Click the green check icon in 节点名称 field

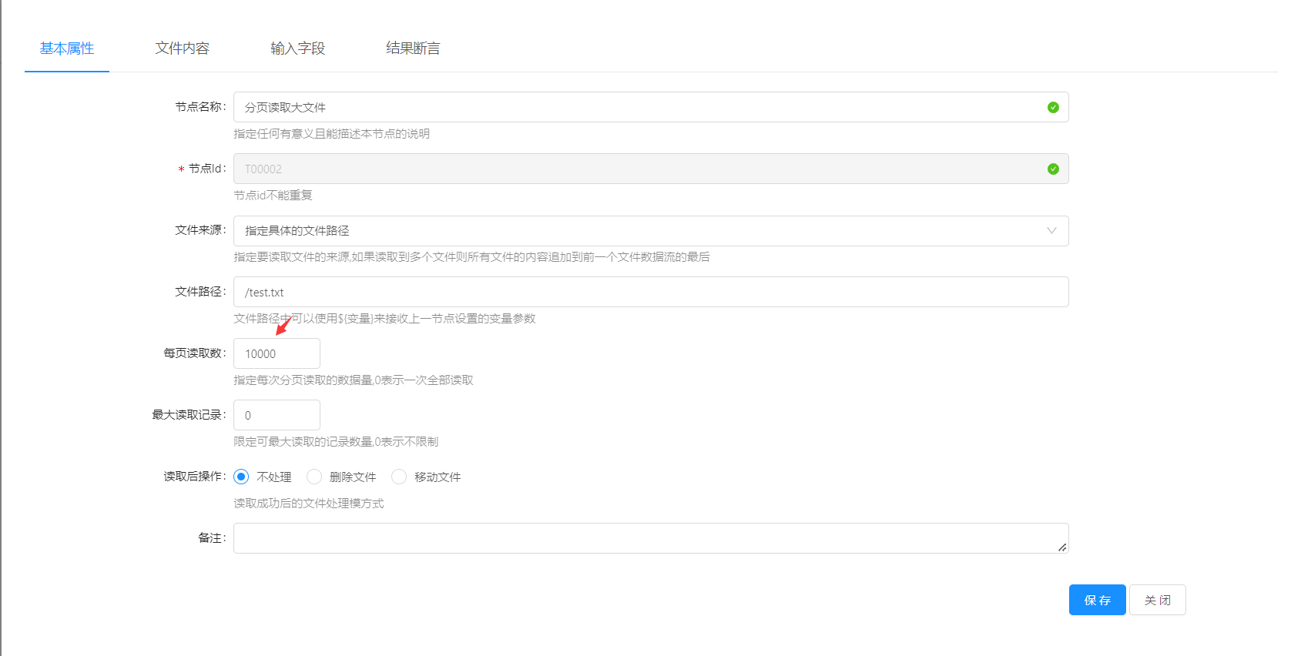click(x=1052, y=108)
